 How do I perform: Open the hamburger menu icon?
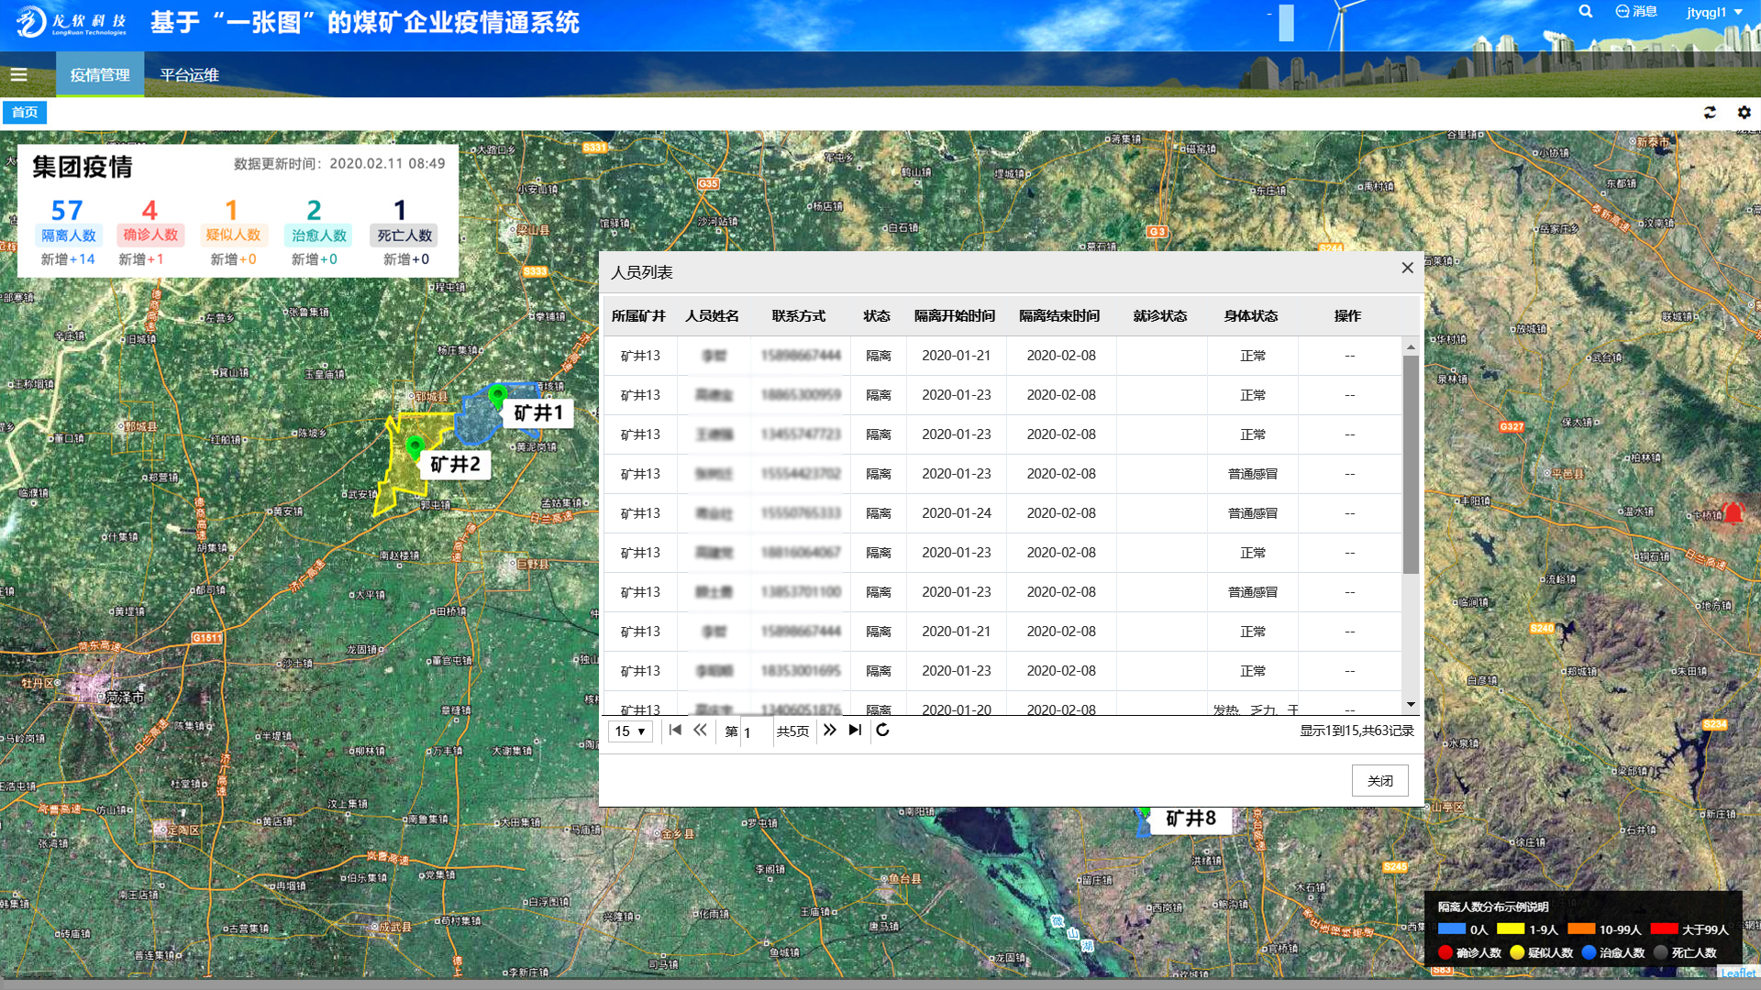point(18,75)
